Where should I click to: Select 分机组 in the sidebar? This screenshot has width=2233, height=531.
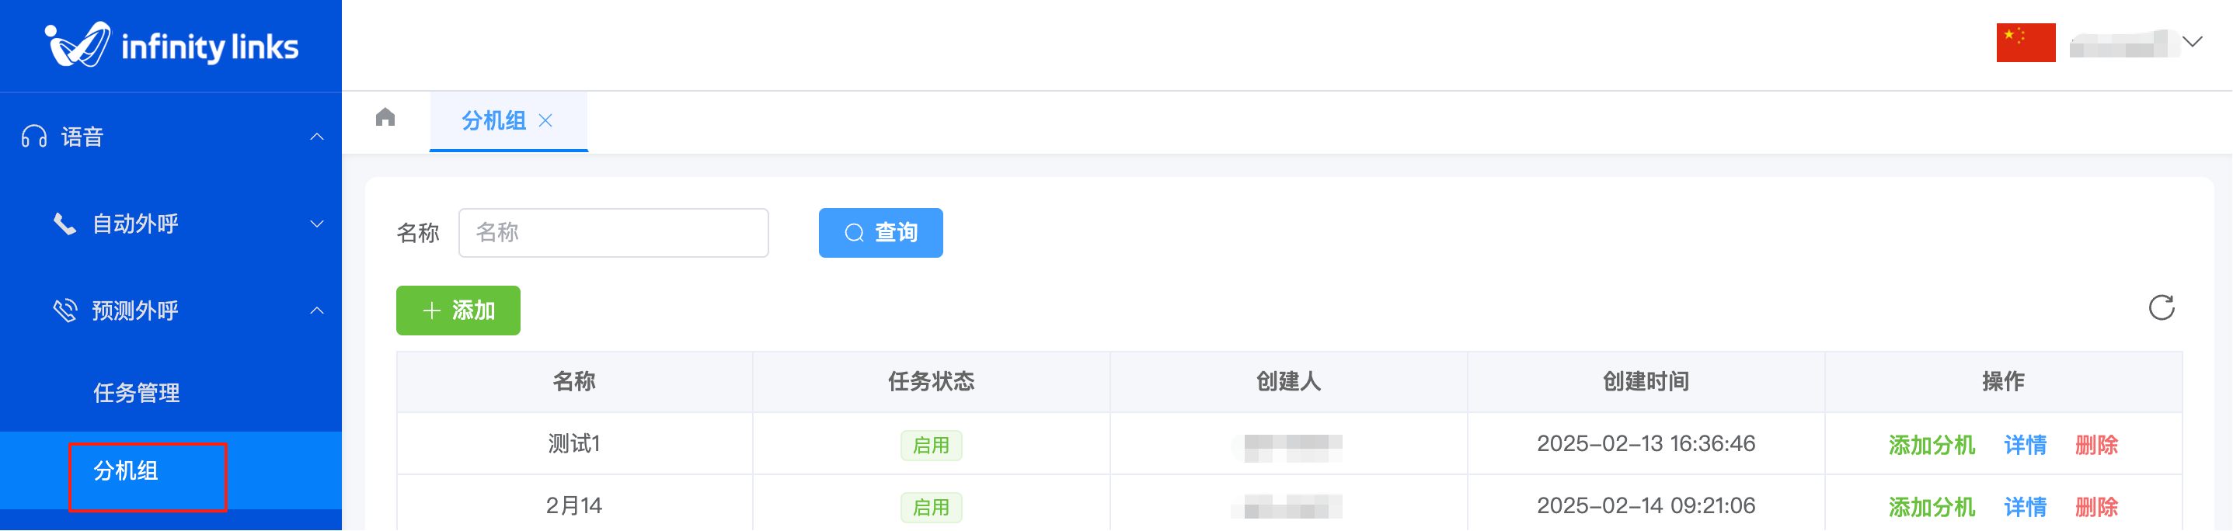127,471
